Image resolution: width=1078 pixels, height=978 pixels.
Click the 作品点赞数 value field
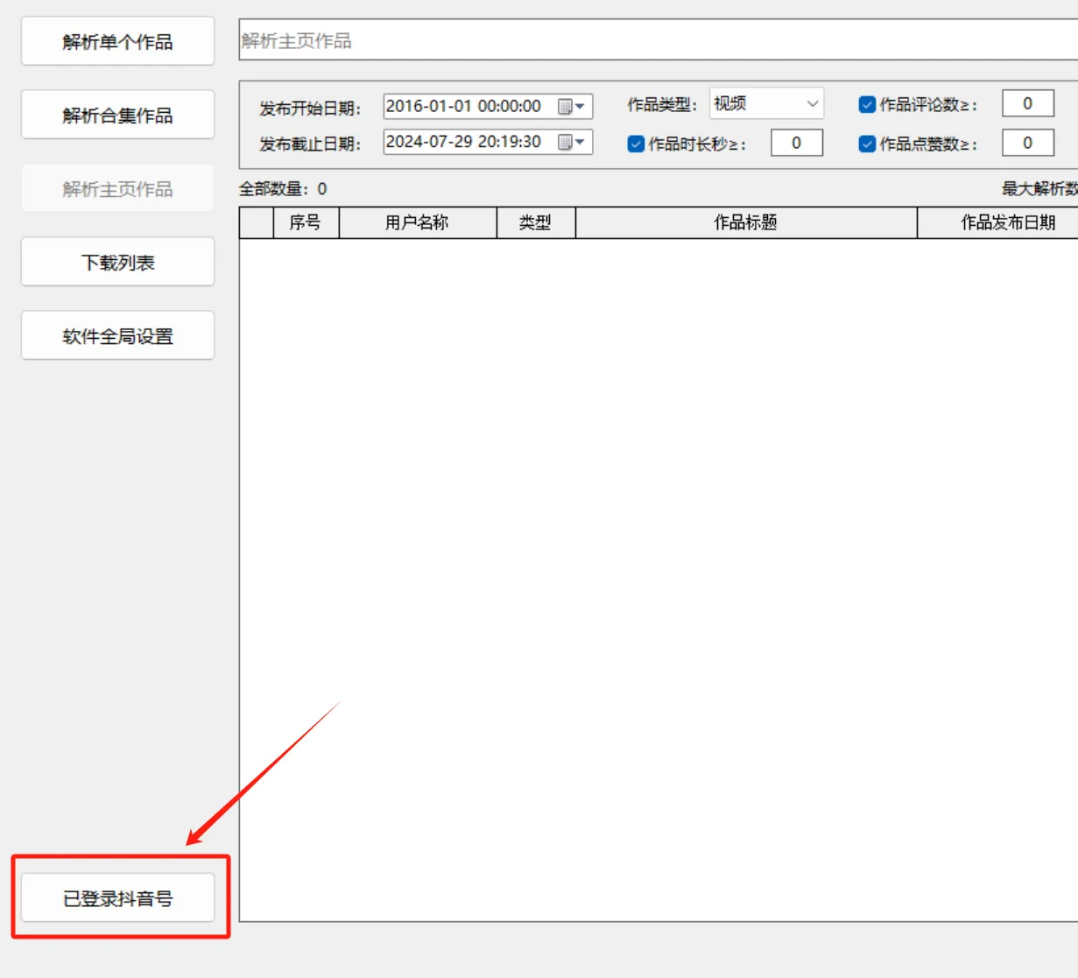(x=1027, y=143)
